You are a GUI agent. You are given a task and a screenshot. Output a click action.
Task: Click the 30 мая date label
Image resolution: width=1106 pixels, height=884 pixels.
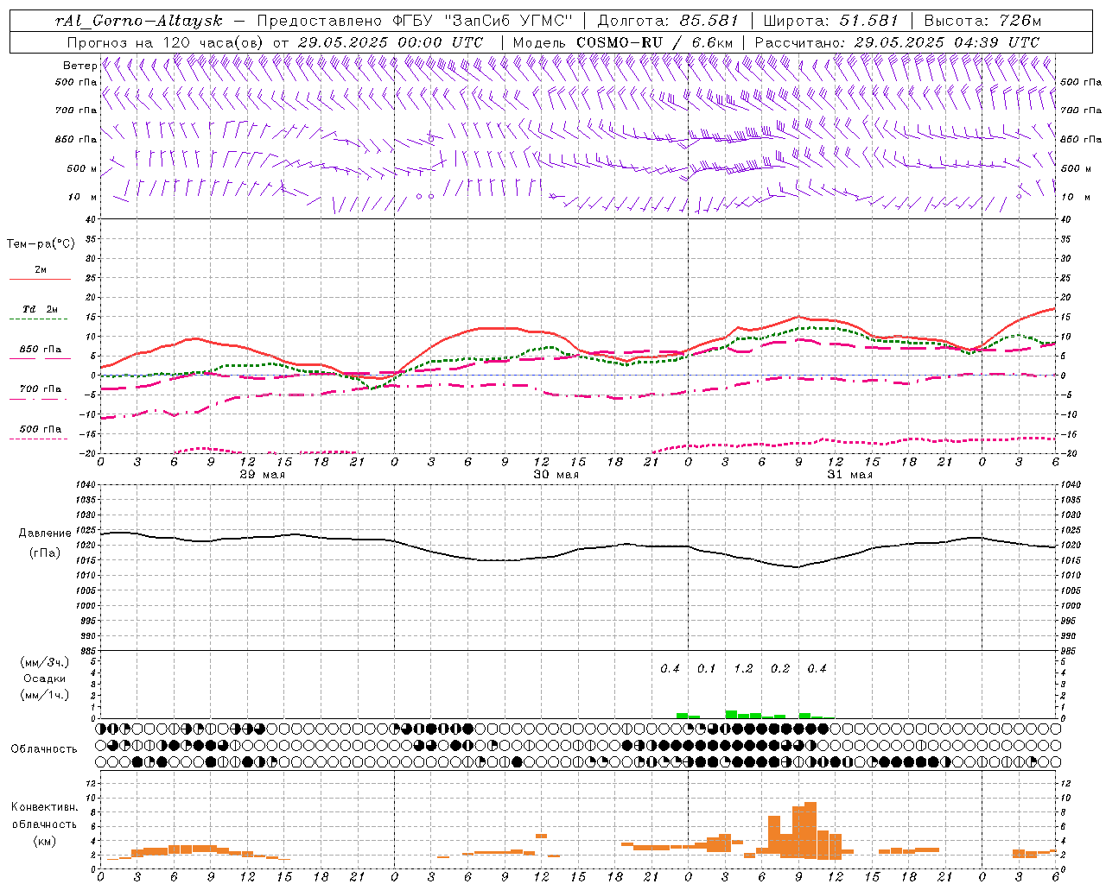[x=556, y=475]
